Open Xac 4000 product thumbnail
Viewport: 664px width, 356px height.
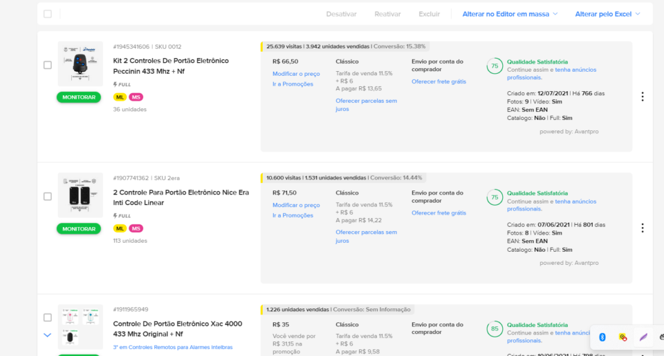[80, 327]
